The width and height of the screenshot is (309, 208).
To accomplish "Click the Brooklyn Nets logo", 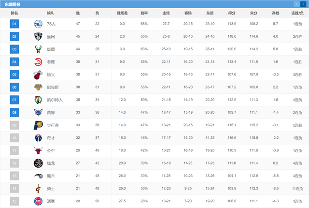I will [x=38, y=36].
